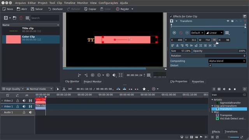Open the Editar menu
This screenshot has height=140, width=249.
pos(32,3)
